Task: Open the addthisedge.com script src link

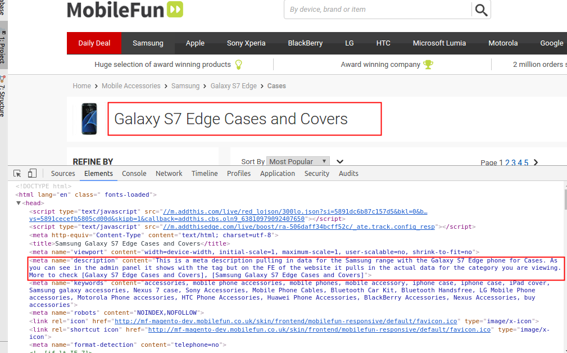Action: click(x=299, y=227)
